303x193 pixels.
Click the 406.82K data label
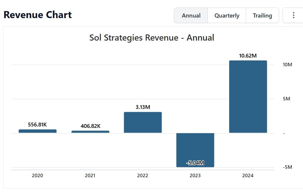tap(90, 126)
